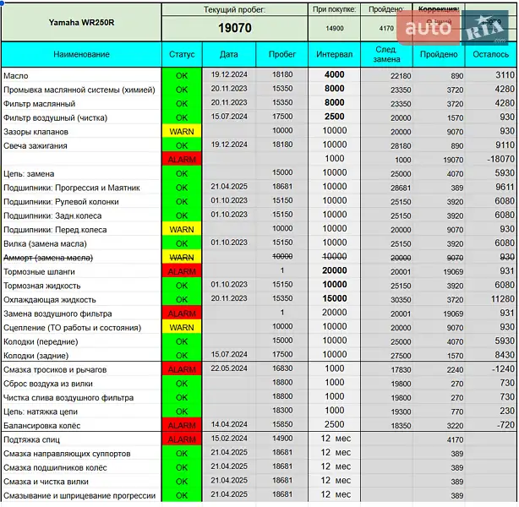Click WARN status for Сцепление row
Screen dimensions: 519x507
click(x=182, y=327)
